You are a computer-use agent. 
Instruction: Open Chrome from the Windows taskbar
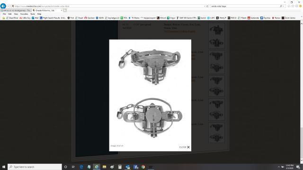click(143, 167)
